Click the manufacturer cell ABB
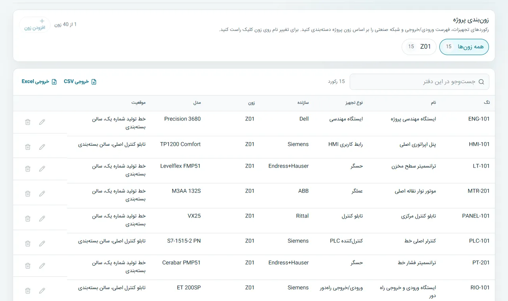 tap(304, 191)
